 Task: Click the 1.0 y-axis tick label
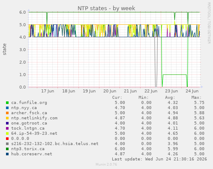[23, 74]
